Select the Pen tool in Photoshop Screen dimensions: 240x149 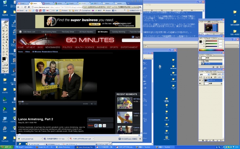[3, 48]
